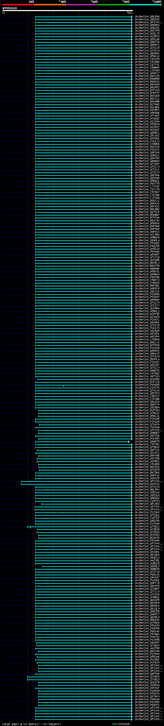Click the alignment bar for UniRef100_Q4SVI6

(x=77, y=484)
